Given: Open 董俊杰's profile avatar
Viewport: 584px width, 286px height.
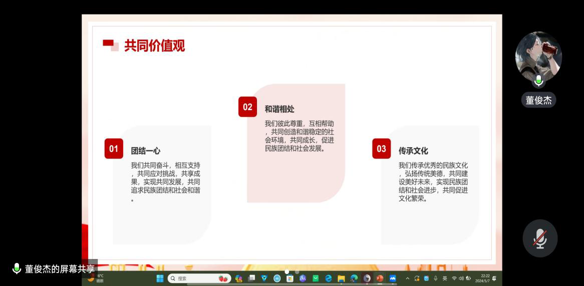Looking at the screenshot, I should [538, 56].
